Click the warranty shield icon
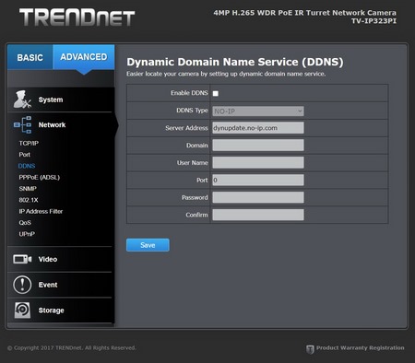 (310, 349)
